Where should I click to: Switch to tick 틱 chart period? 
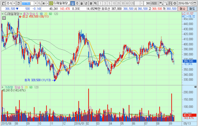[95, 3]
